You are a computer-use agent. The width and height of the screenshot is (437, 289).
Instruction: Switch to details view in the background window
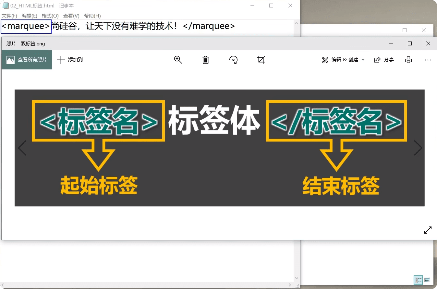[418, 280]
